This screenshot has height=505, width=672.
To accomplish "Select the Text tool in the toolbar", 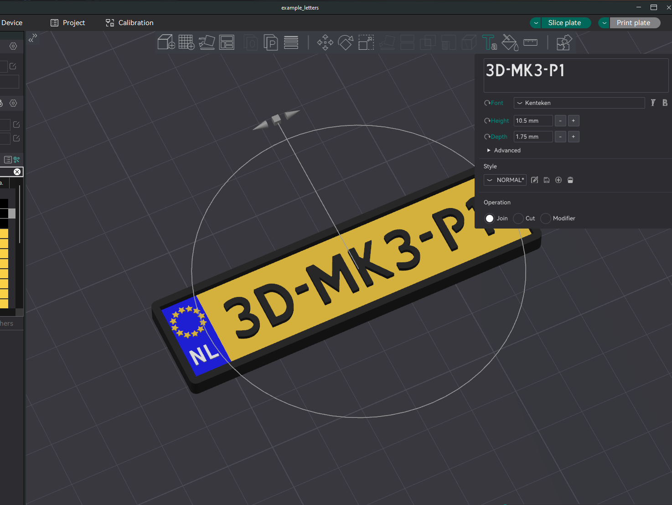I will (x=489, y=42).
